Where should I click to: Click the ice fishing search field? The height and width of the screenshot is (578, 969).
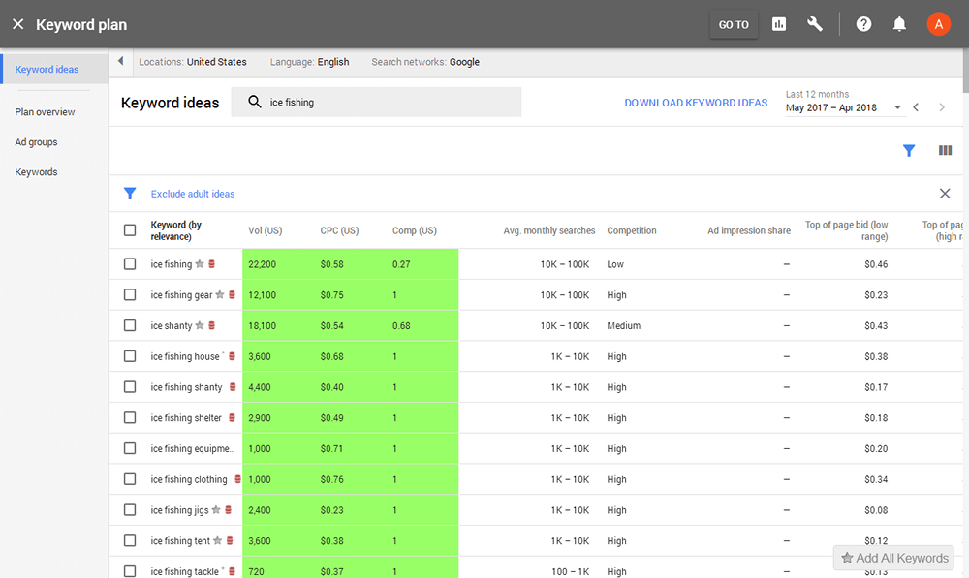(376, 102)
